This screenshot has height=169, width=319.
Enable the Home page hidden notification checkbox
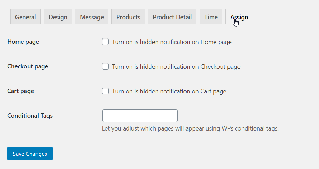105,42
